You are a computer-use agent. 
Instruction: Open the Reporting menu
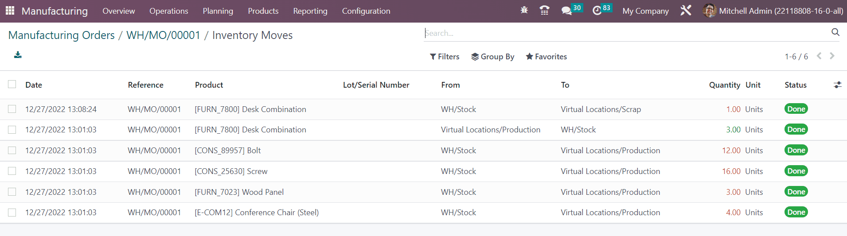point(310,11)
